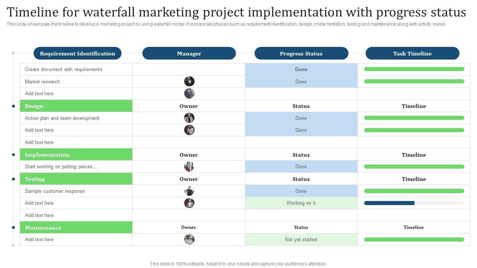Viewport: 477px width, 268px height.
Task: Click the avatar in the Working on it row
Action: click(189, 203)
